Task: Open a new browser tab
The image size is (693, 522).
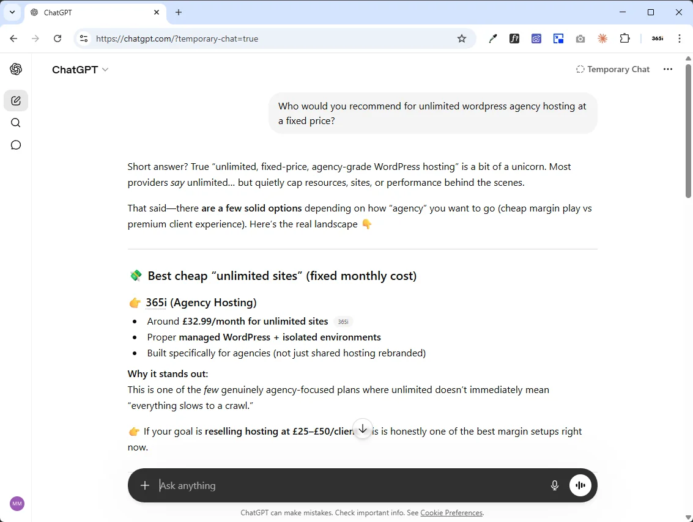Action: tap(179, 12)
